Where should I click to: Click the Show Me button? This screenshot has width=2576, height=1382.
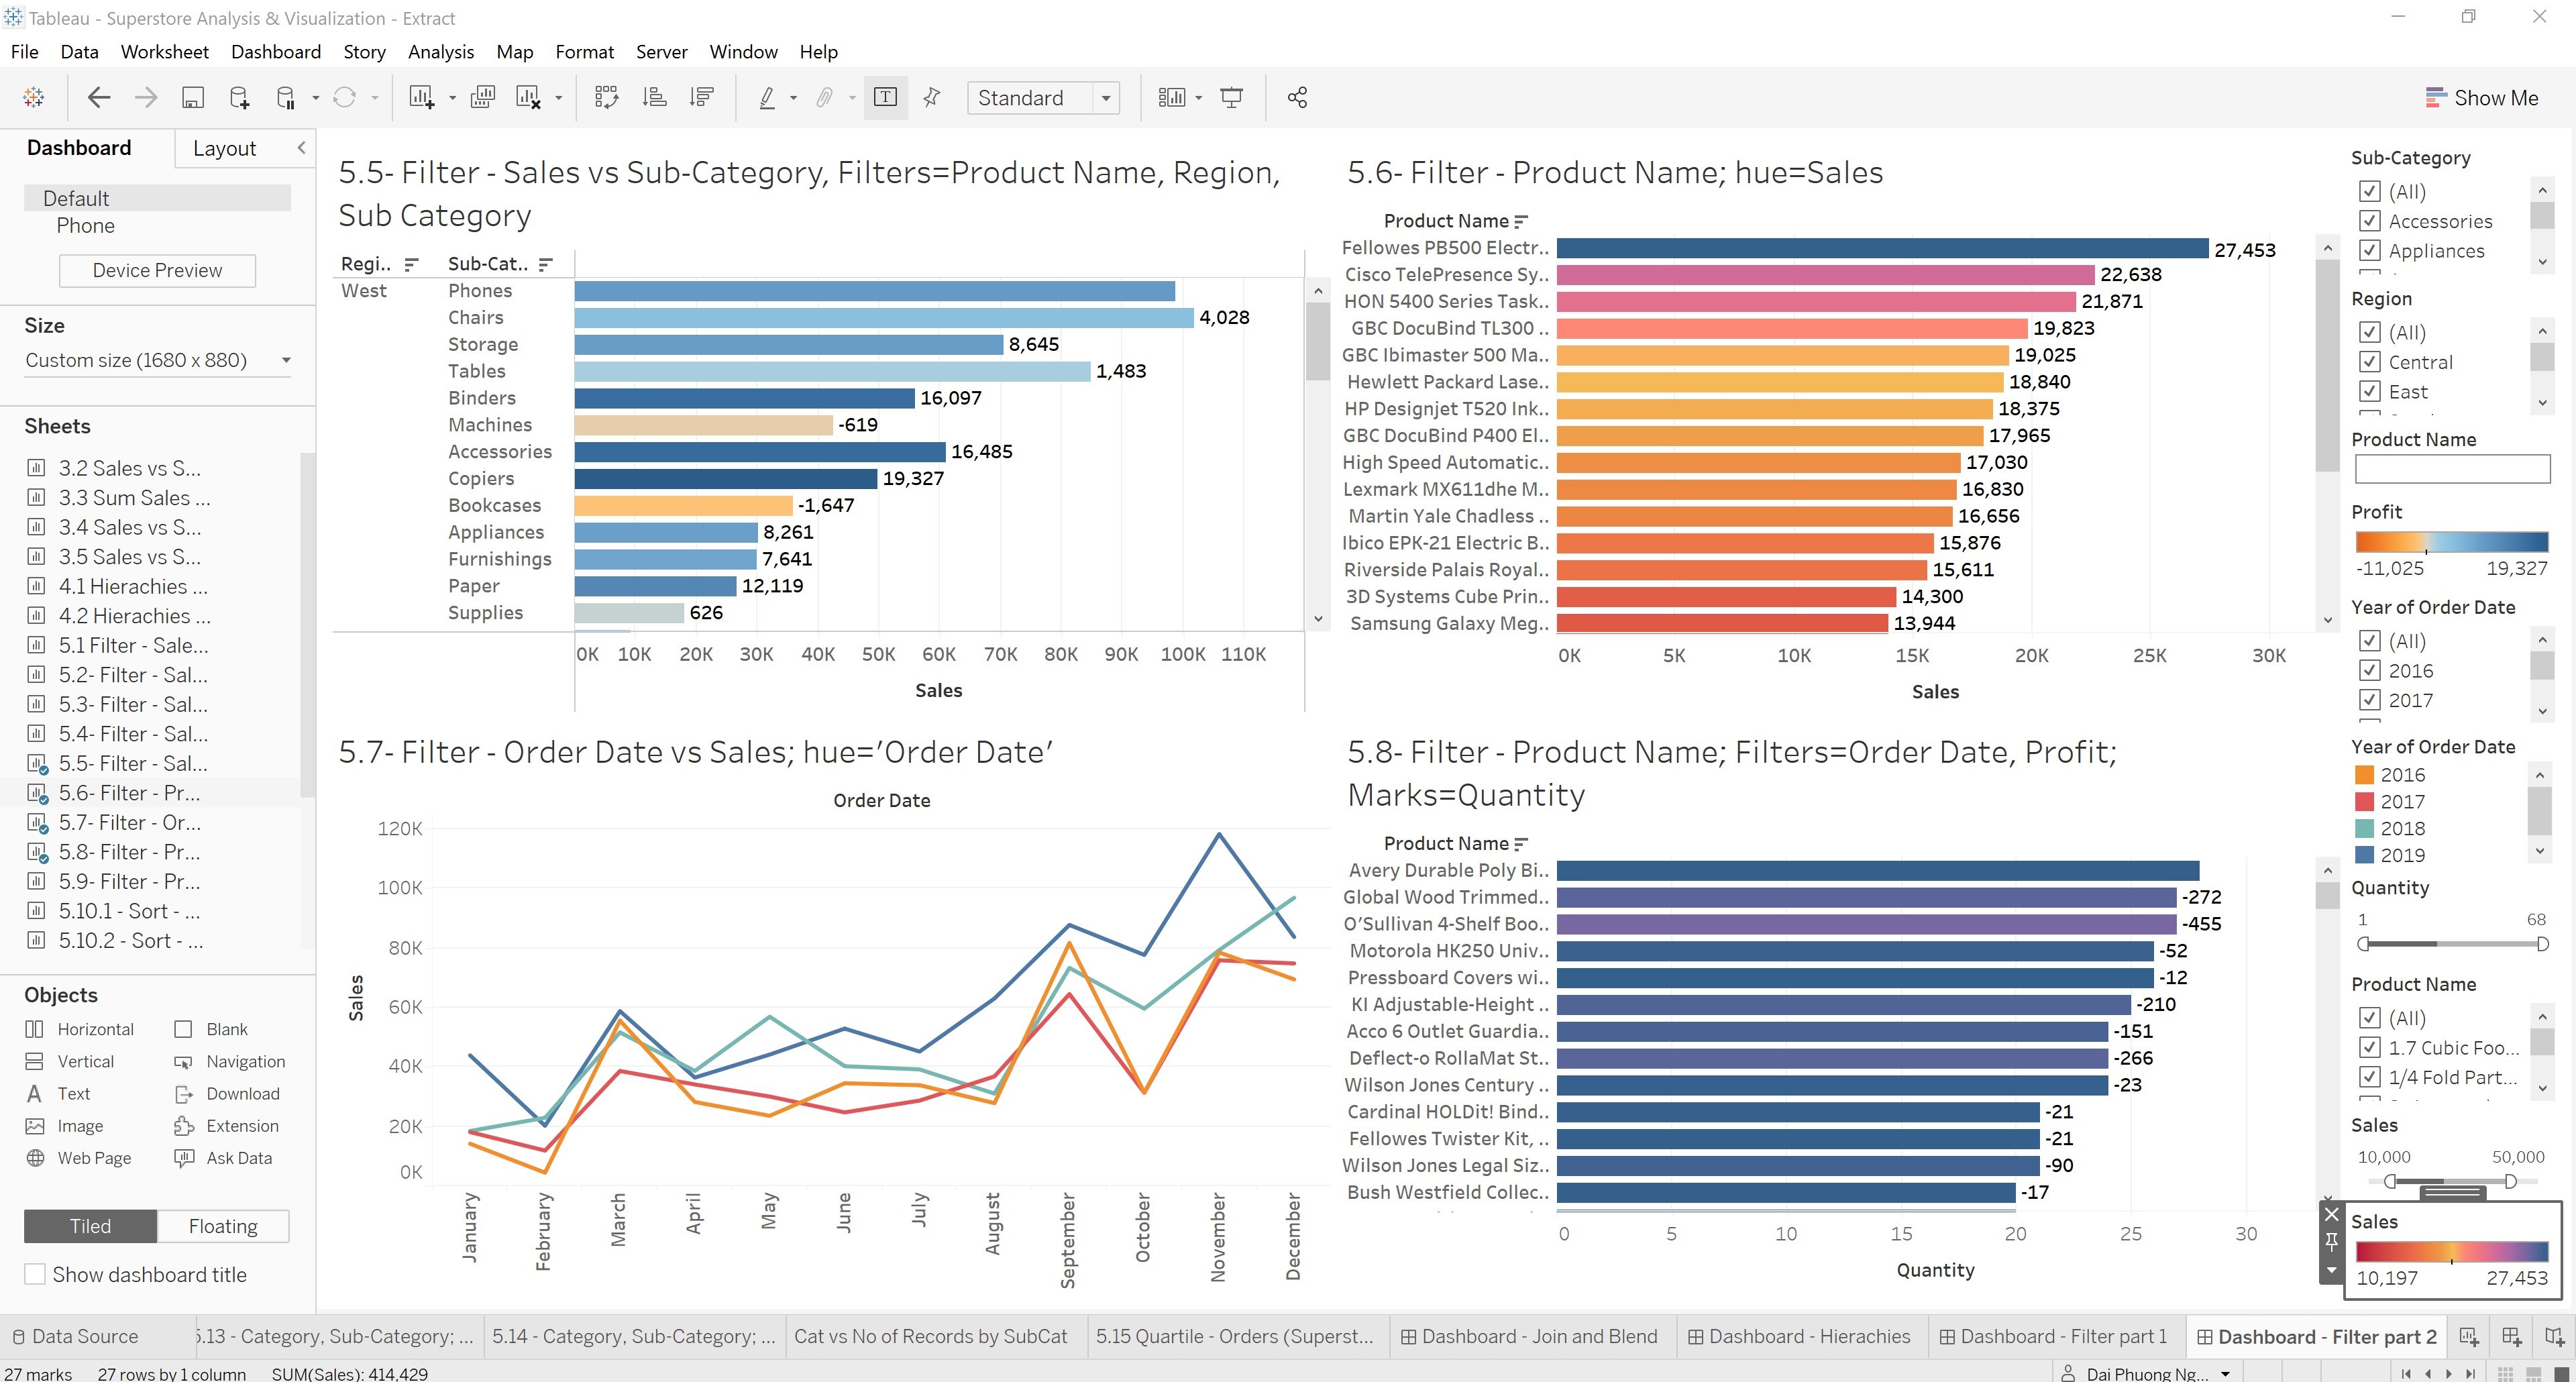(2481, 97)
